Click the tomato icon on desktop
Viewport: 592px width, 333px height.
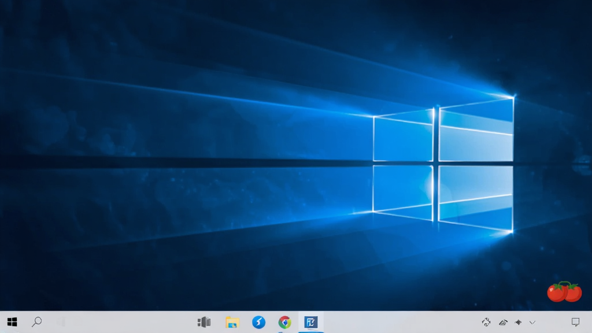(564, 291)
